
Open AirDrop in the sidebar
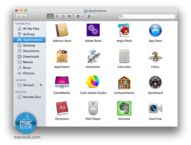pyautogui.click(x=30, y=34)
